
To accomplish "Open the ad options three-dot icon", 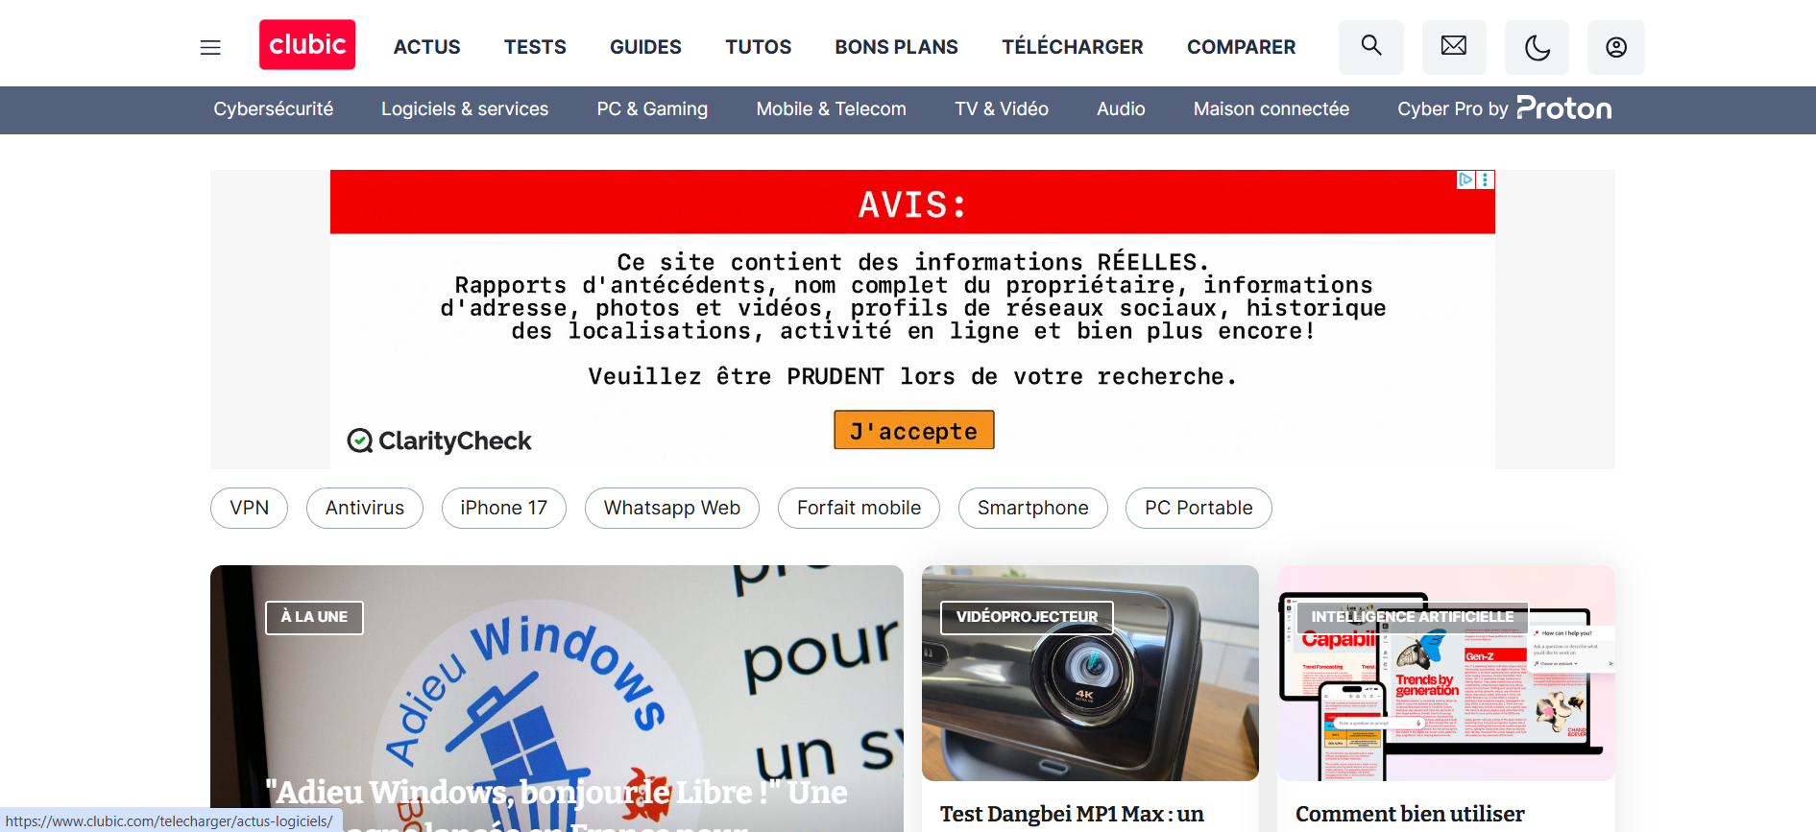I will click(x=1486, y=179).
